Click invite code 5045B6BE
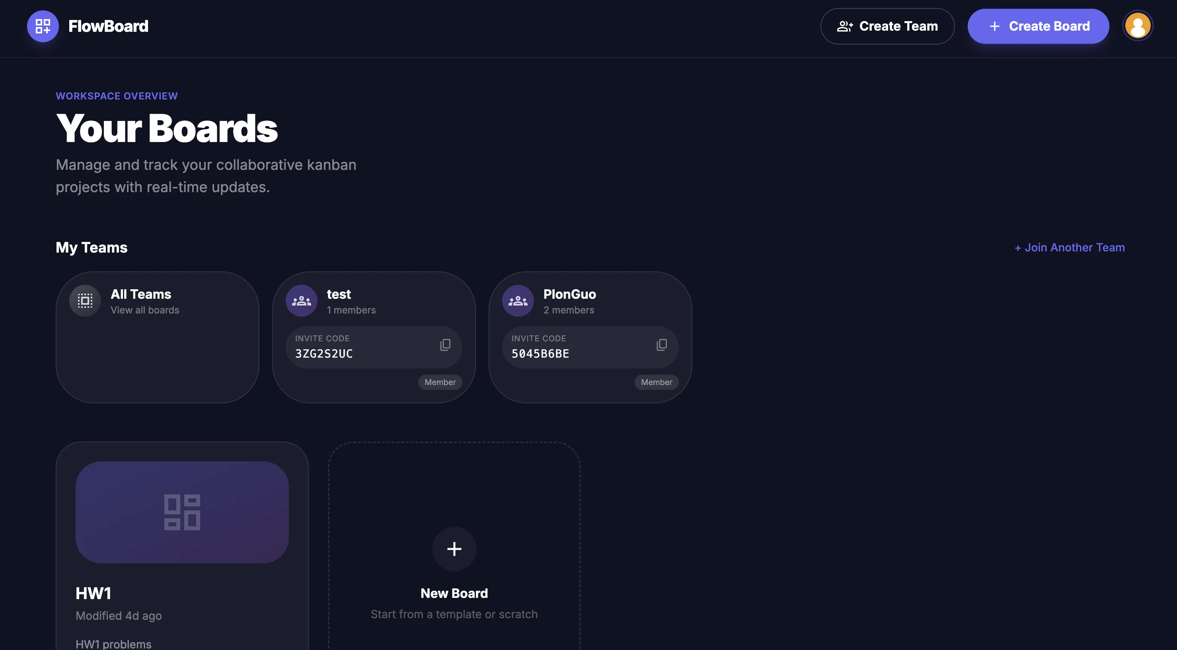Screen dimensions: 1177x650 540,354
